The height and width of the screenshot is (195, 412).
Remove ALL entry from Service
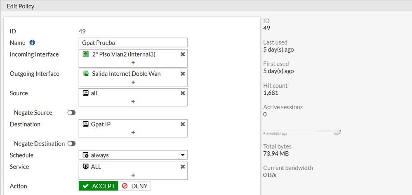183,167
